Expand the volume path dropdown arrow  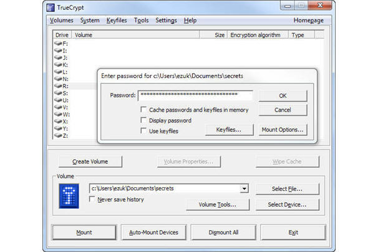pos(245,188)
